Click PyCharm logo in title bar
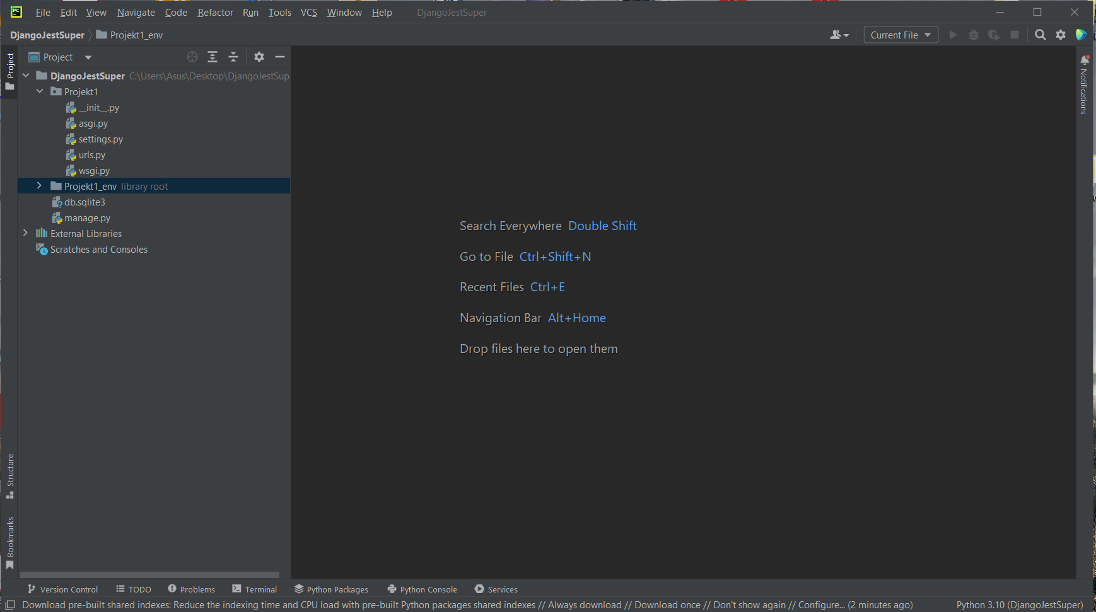 16,12
